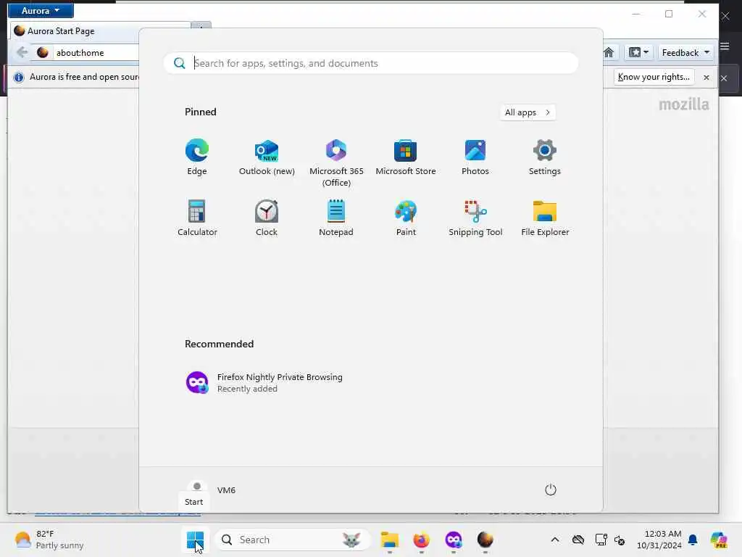This screenshot has width=742, height=557.
Task: Open the weather widget showing 82°F
Action: (49, 540)
